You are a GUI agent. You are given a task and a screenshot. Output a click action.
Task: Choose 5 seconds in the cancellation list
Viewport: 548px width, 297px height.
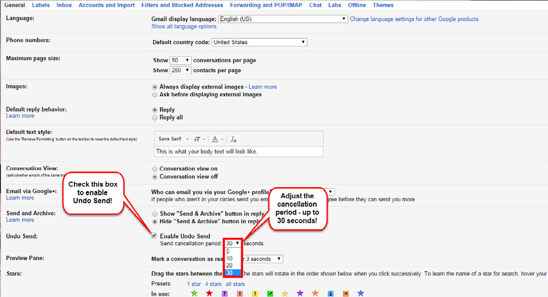click(233, 251)
